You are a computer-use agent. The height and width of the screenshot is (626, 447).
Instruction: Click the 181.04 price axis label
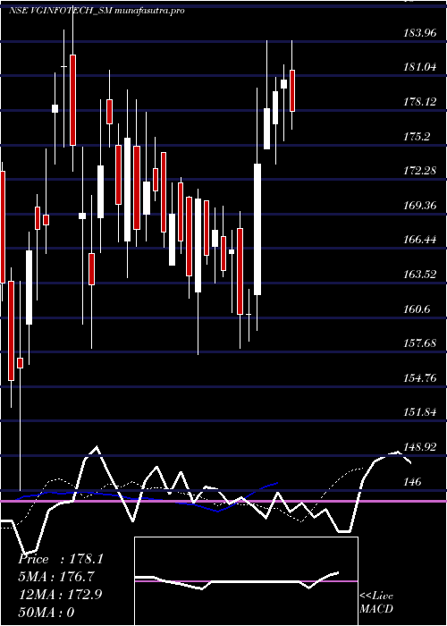(420, 68)
